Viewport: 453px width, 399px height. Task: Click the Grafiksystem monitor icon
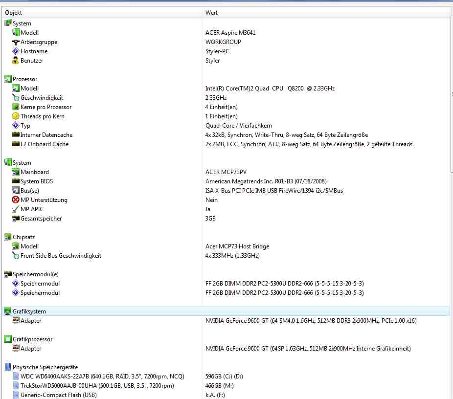(x=8, y=311)
